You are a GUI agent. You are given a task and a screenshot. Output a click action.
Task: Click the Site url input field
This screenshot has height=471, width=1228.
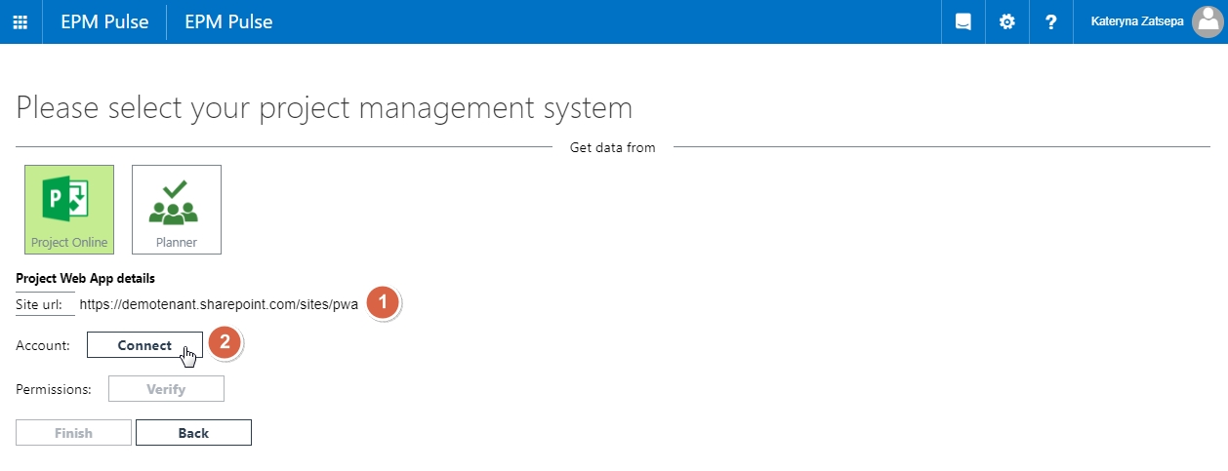[x=220, y=304]
